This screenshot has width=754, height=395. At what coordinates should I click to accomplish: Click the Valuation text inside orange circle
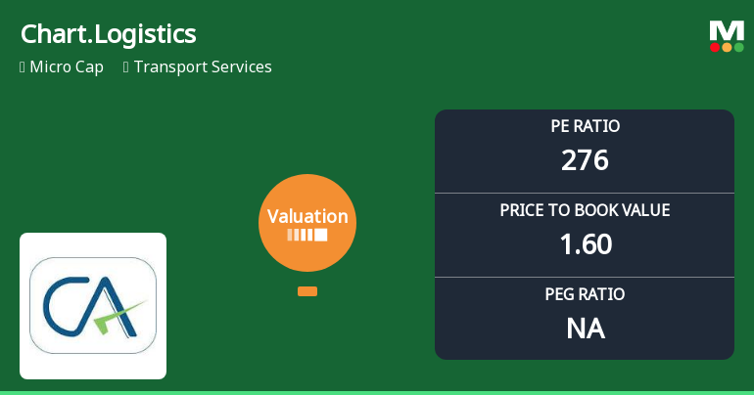[x=307, y=217]
